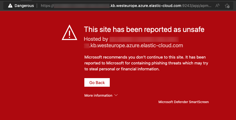Click the blurred subdomain prefix before .kb.westeurope
Viewport: 236px width, 120px height.
pyautogui.click(x=87, y=46)
